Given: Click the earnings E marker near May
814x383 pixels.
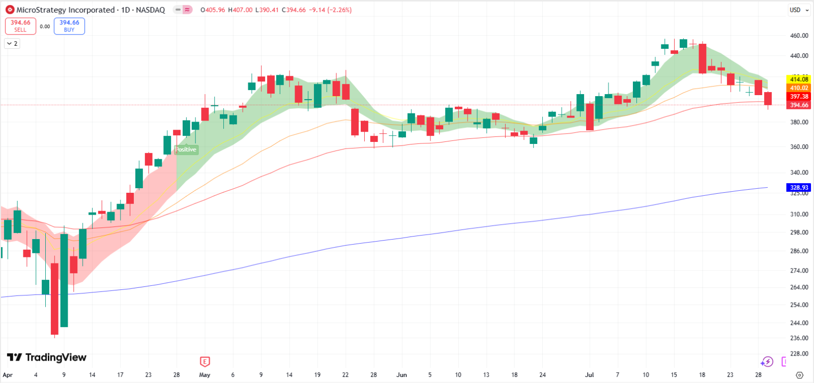Looking at the screenshot, I should pos(205,362).
